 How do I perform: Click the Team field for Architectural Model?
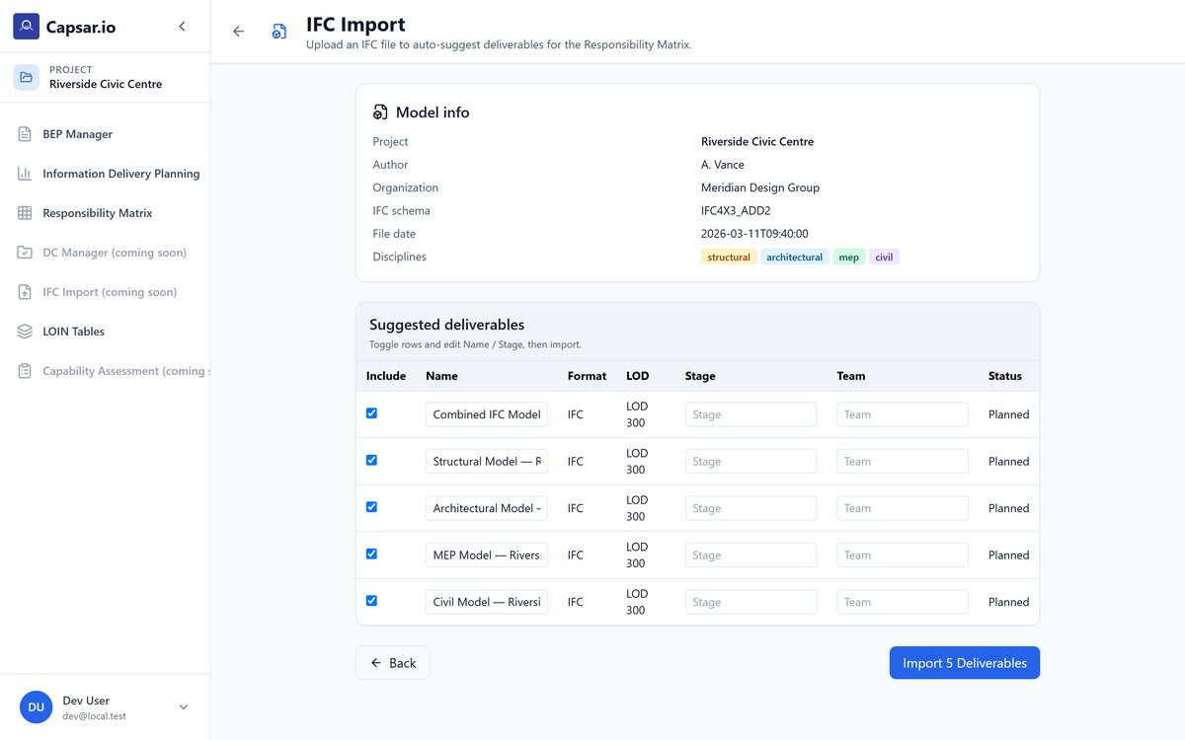(903, 508)
